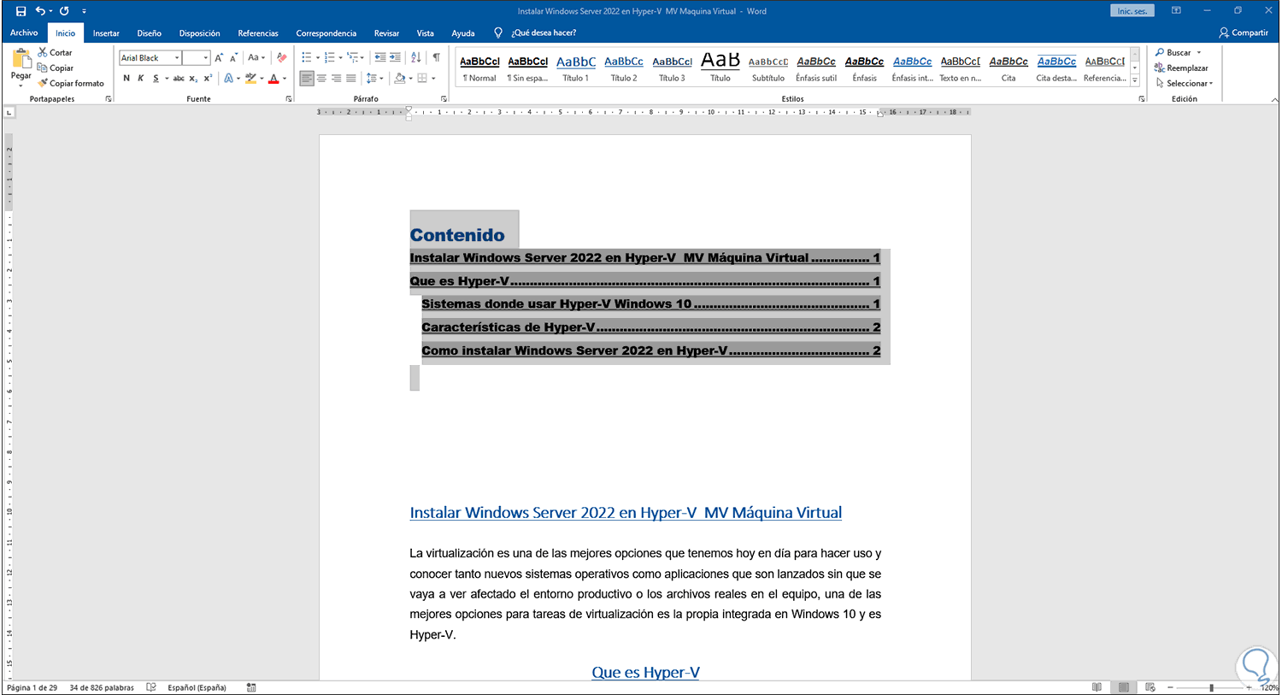Clear all formatting with the eraser icon
The image size is (1282, 695).
tap(282, 57)
